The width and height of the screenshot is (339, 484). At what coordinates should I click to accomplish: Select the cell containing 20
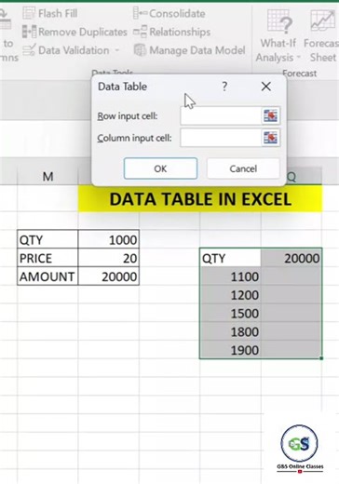[109, 258]
